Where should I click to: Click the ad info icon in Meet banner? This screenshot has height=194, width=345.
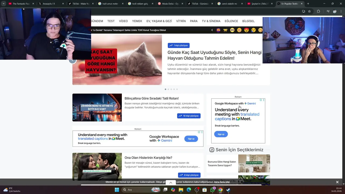click(199, 132)
